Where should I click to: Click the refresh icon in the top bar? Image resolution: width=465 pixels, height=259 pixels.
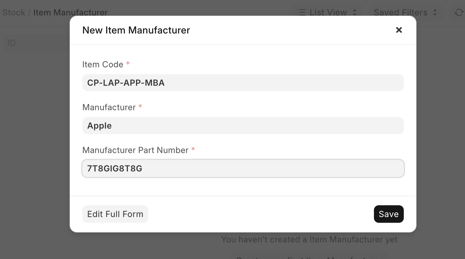[459, 12]
